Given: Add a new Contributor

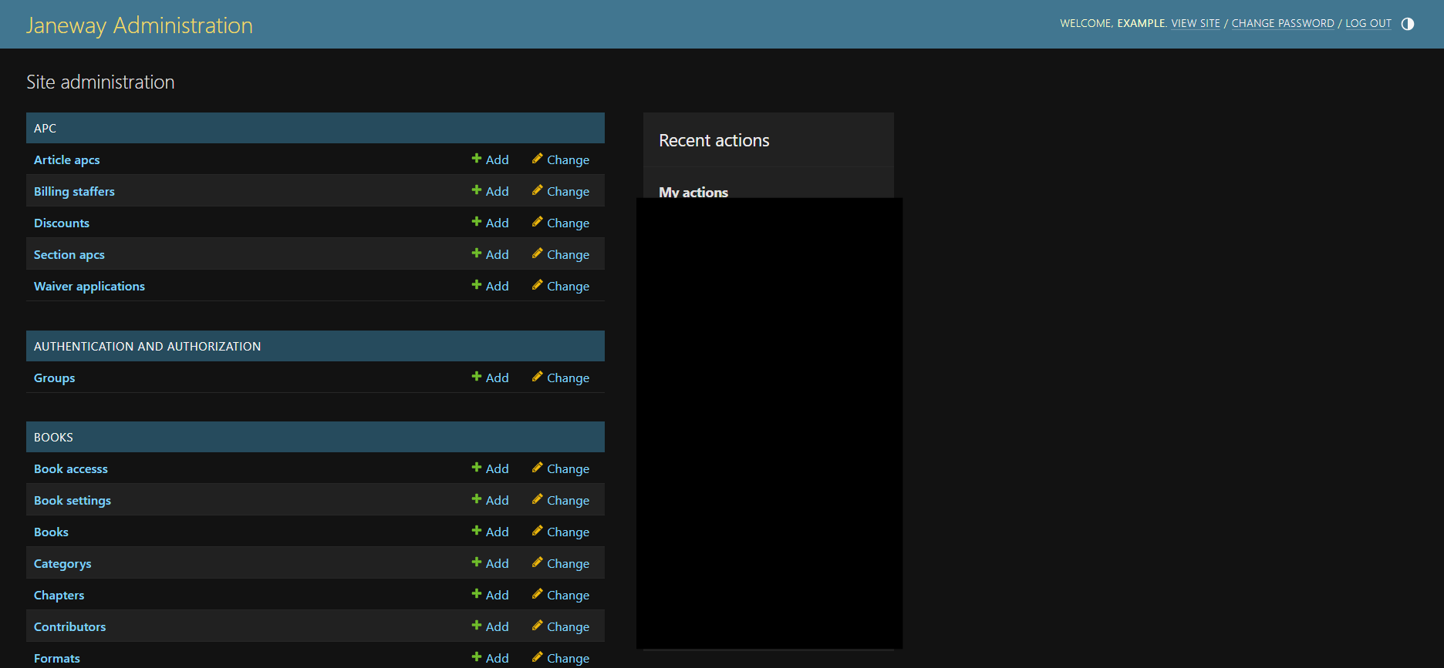Looking at the screenshot, I should pos(491,626).
